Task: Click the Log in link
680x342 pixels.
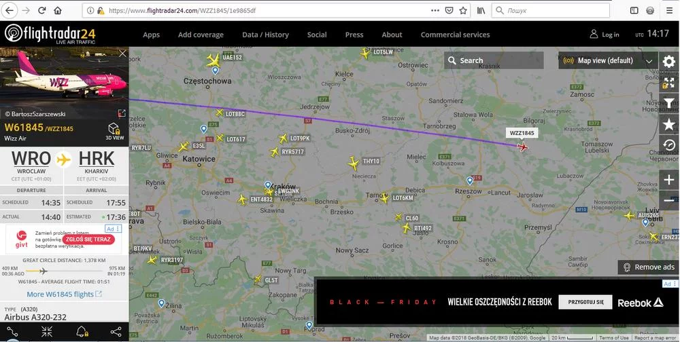Action: point(605,34)
